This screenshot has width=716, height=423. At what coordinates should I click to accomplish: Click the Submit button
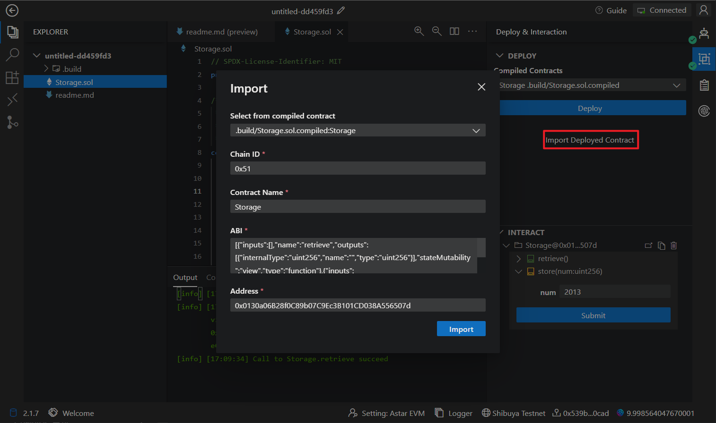593,315
